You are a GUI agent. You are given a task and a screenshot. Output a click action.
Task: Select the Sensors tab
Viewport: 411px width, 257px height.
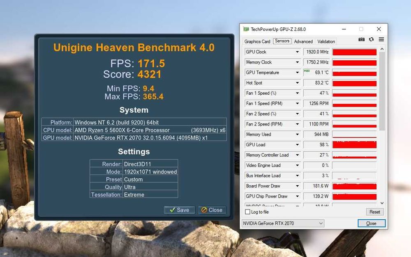[282, 41]
